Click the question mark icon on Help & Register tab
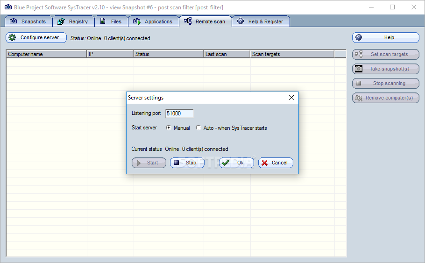 241,21
